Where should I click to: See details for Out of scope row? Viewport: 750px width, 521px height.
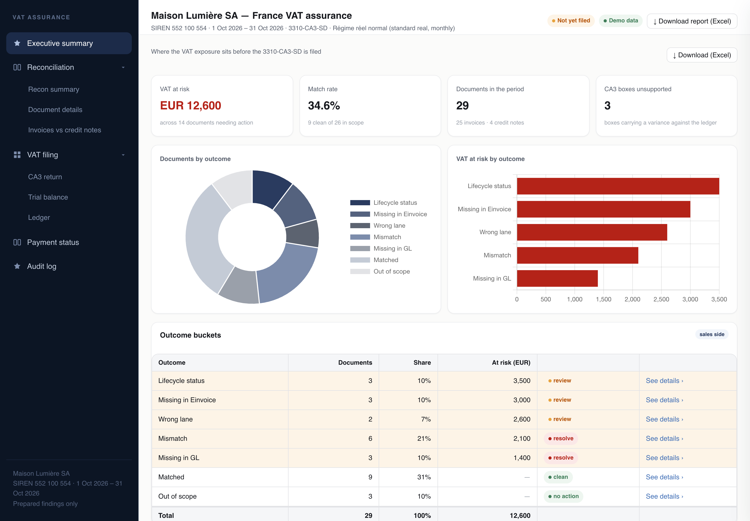(664, 496)
